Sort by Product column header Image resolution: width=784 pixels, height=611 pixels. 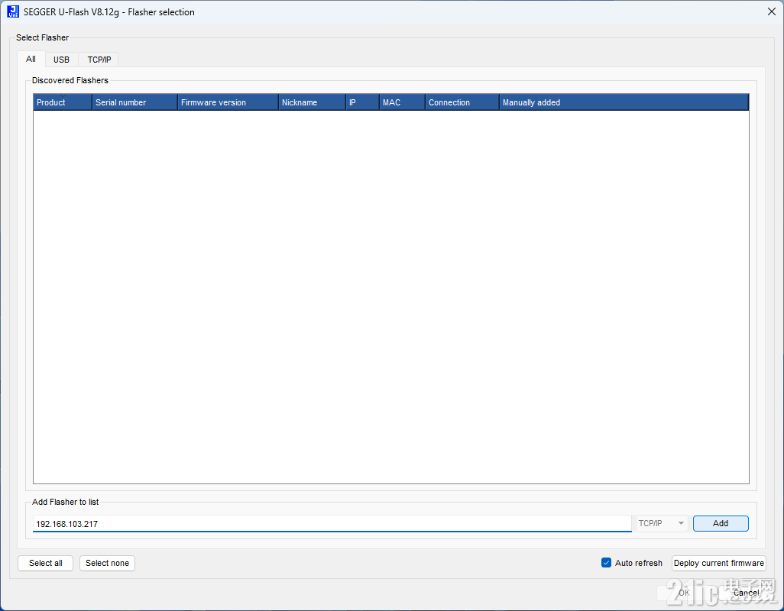point(63,102)
